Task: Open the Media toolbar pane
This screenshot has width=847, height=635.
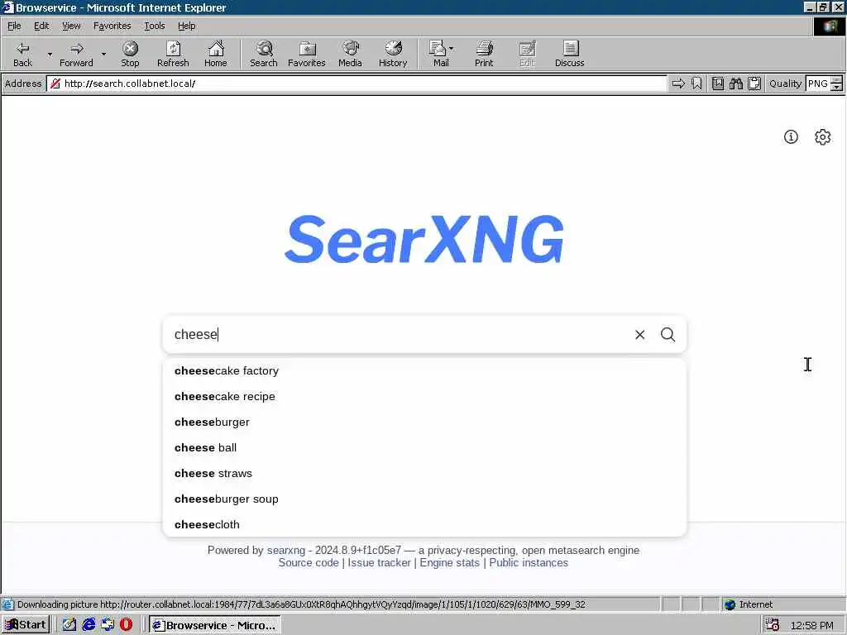Action: coord(350,54)
